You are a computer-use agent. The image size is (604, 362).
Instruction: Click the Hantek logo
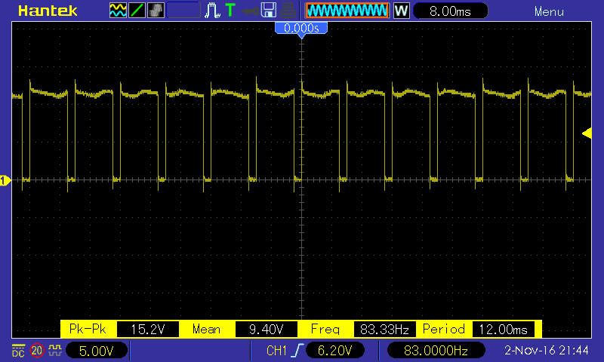pos(48,11)
